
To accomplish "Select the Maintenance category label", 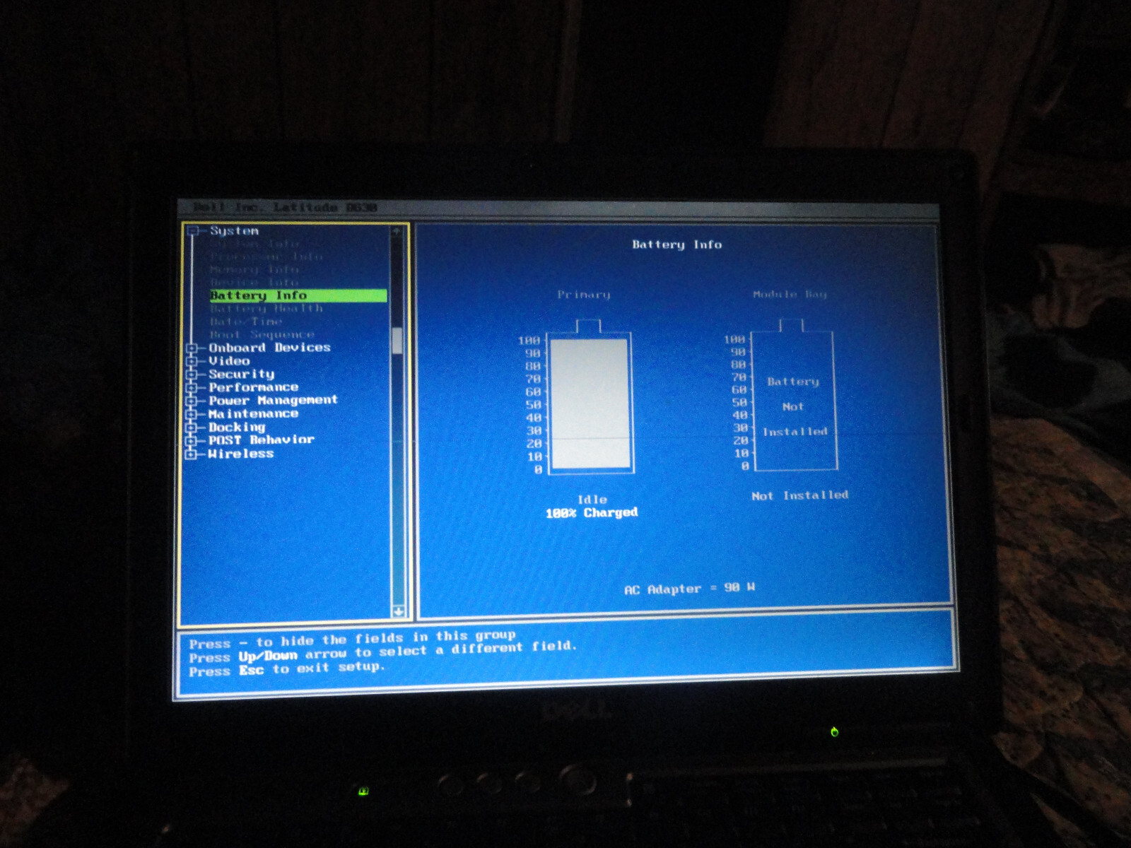I will [x=253, y=413].
